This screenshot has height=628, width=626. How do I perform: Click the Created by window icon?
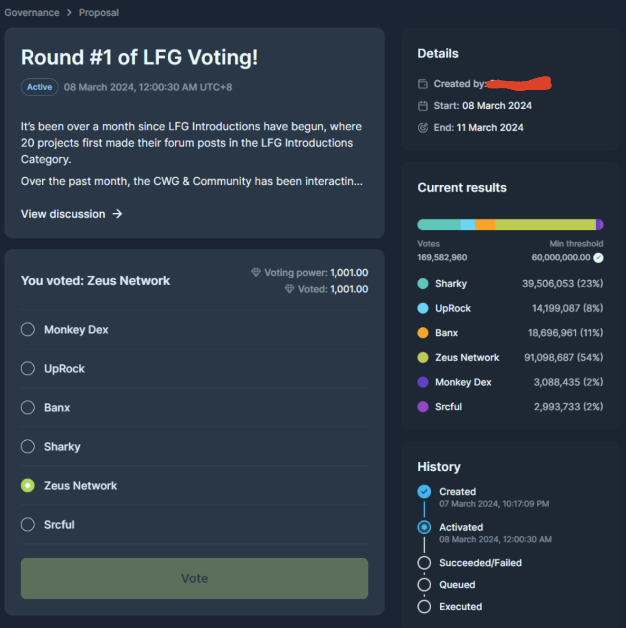coord(423,84)
